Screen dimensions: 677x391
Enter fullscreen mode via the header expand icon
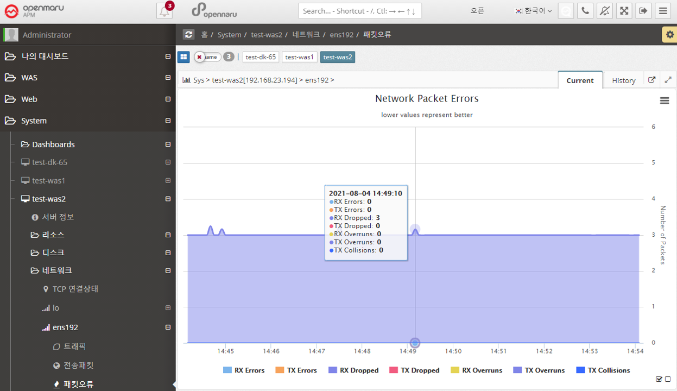pyautogui.click(x=624, y=11)
